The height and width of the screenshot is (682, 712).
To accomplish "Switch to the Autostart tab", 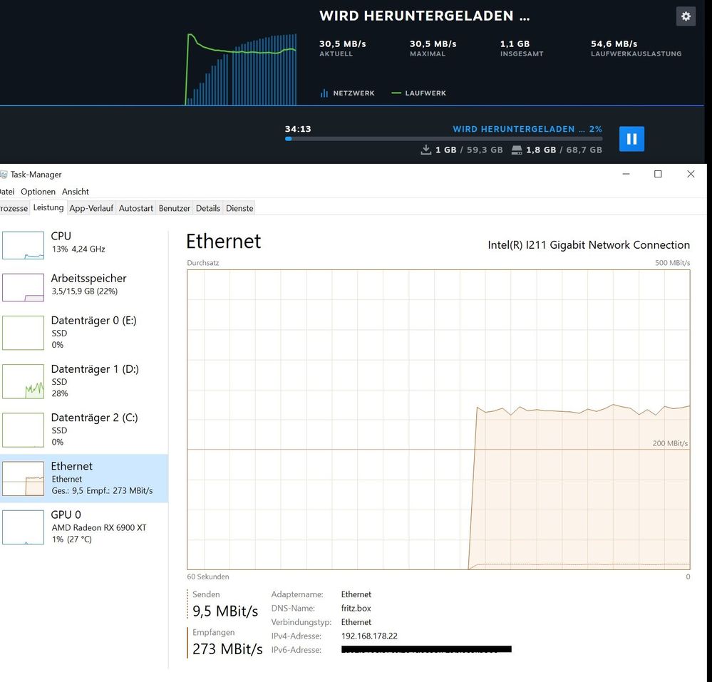I will 135,208.
